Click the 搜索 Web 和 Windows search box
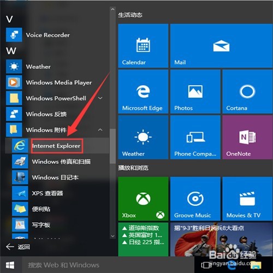 [x=108, y=265]
